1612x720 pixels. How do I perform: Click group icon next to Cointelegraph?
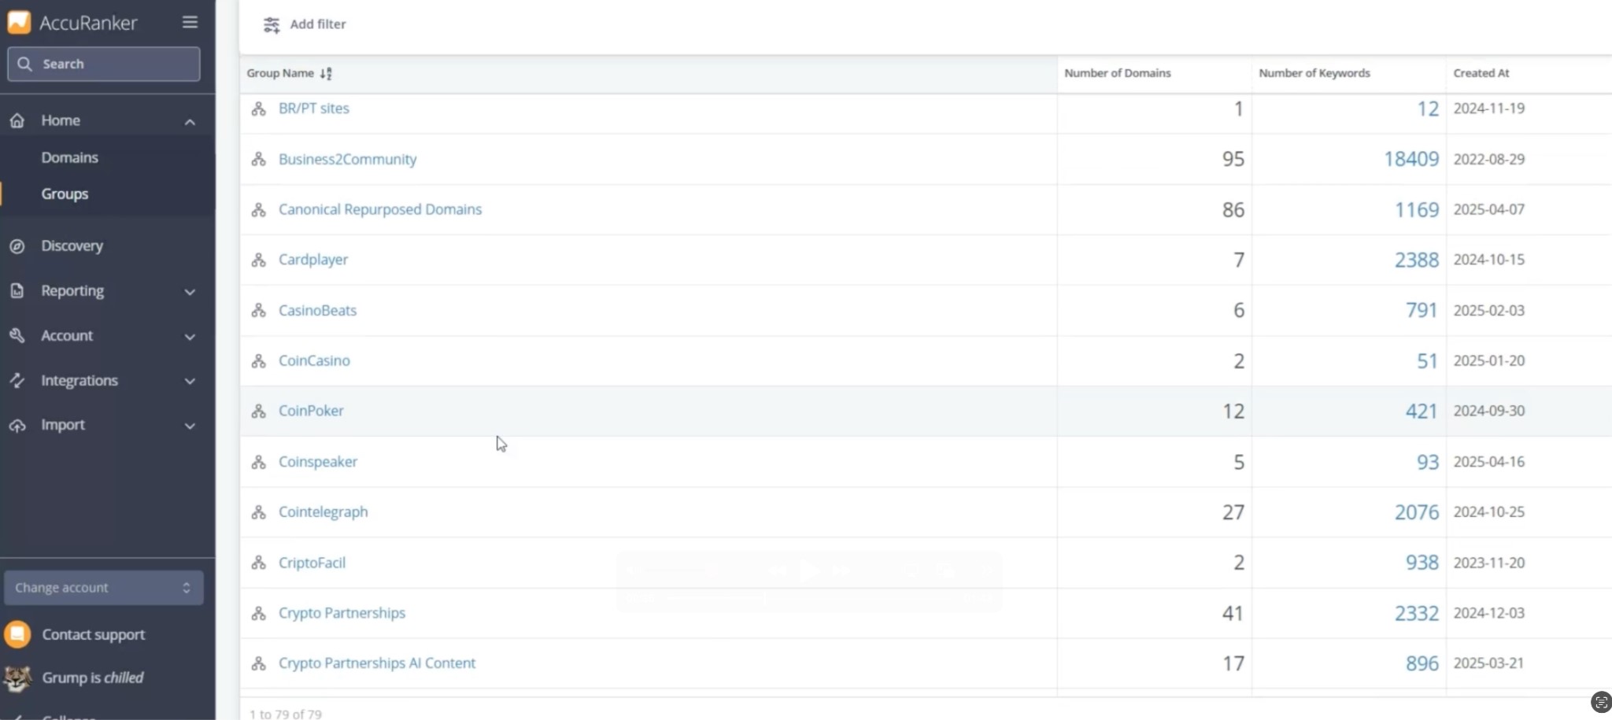tap(258, 512)
